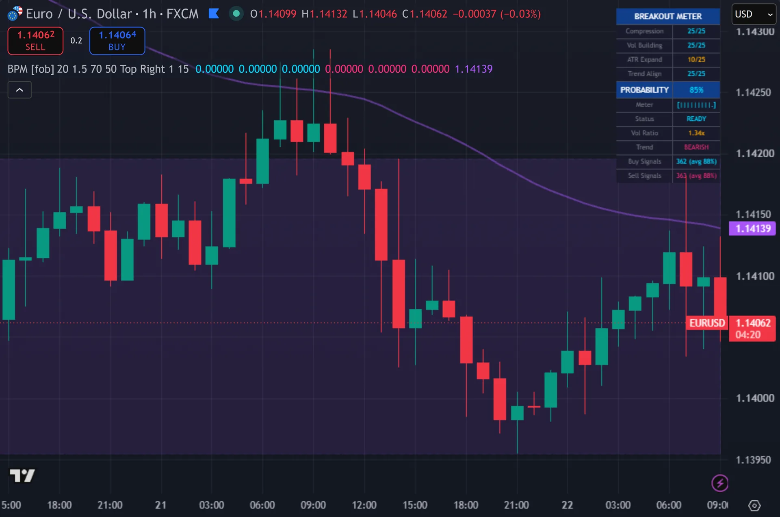Click the Trend Align row label
780x517 pixels.
644,74
